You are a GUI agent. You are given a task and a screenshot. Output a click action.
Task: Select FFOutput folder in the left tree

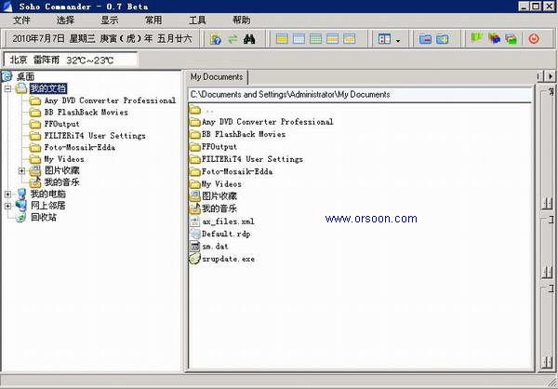[64, 124]
